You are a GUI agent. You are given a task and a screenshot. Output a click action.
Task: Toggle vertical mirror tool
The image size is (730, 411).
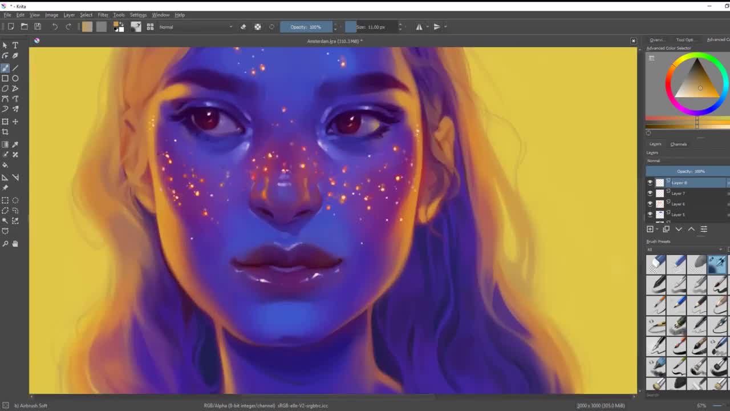(437, 27)
